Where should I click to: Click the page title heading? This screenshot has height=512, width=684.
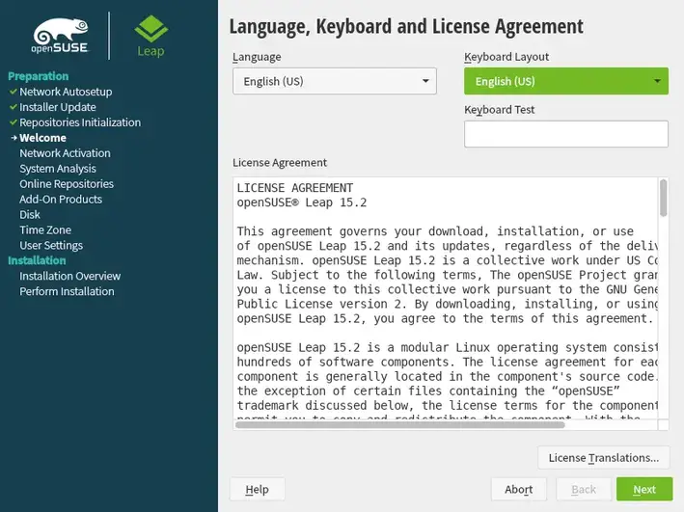point(406,27)
